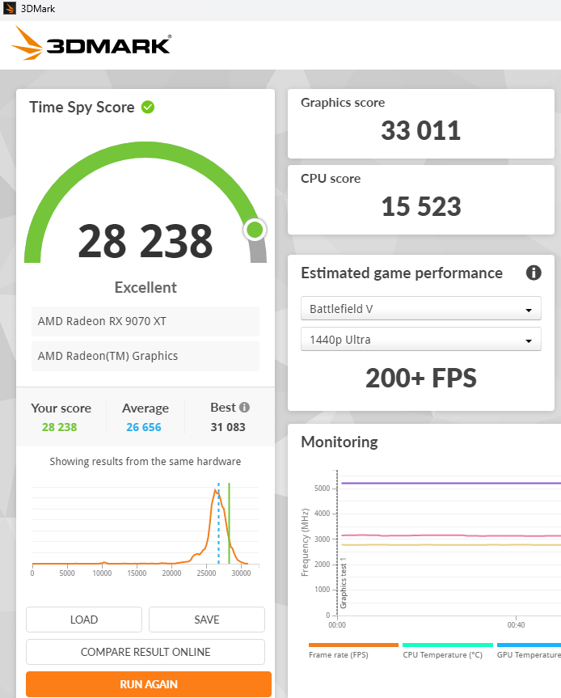Toggle the GPU Temperature legend entry

529,651
